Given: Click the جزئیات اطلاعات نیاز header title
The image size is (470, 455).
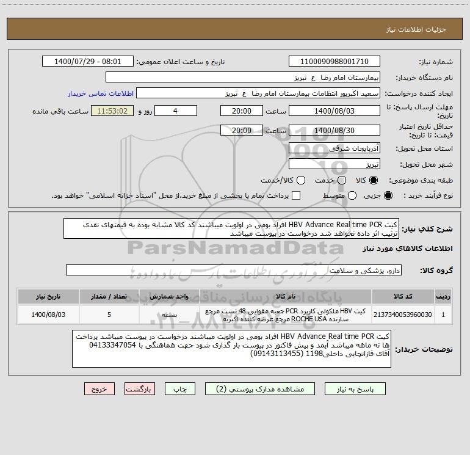Looking at the screenshot, I should [x=416, y=29].
